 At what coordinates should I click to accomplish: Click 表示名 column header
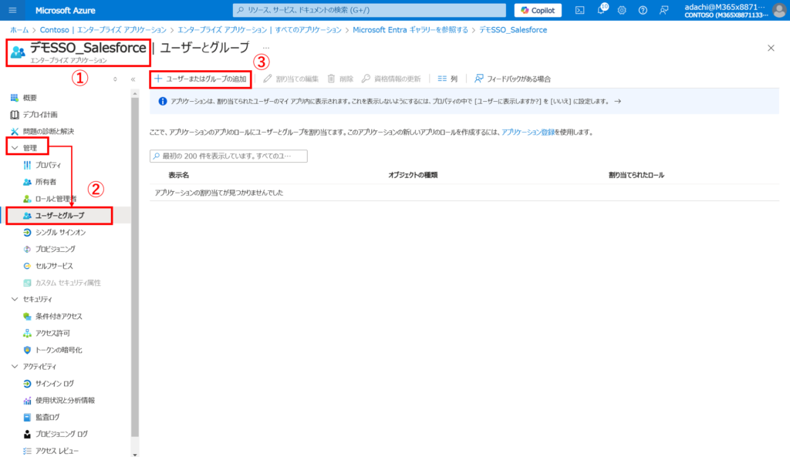[178, 175]
